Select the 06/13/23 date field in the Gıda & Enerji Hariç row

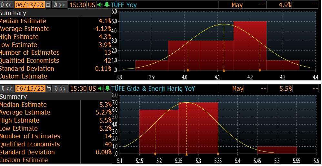(x=30, y=88)
